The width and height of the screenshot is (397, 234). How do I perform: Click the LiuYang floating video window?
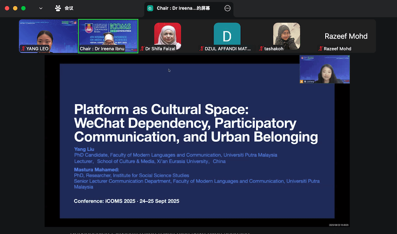click(325, 69)
